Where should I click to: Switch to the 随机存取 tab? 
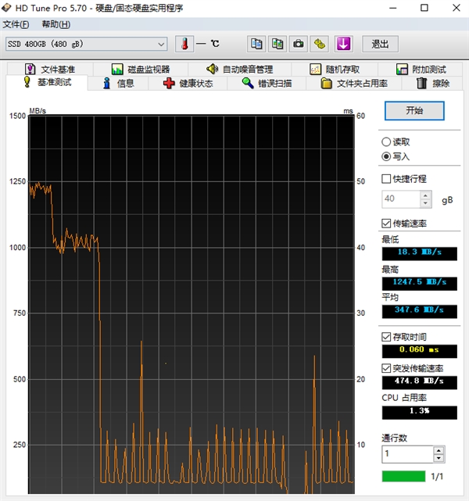(x=335, y=69)
